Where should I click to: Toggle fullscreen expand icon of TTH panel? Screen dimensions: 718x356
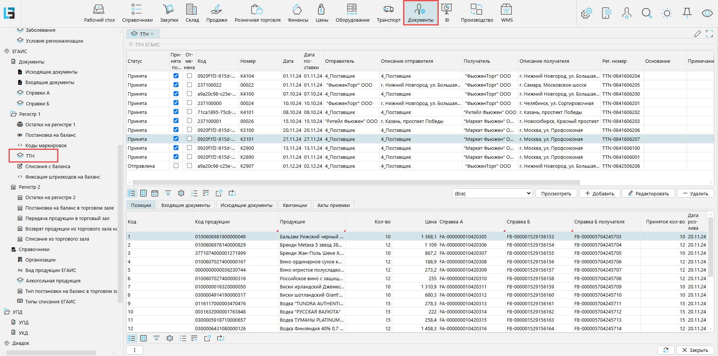click(x=709, y=34)
